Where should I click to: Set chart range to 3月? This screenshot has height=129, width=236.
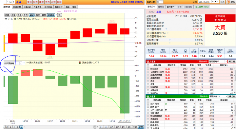pos(112,127)
